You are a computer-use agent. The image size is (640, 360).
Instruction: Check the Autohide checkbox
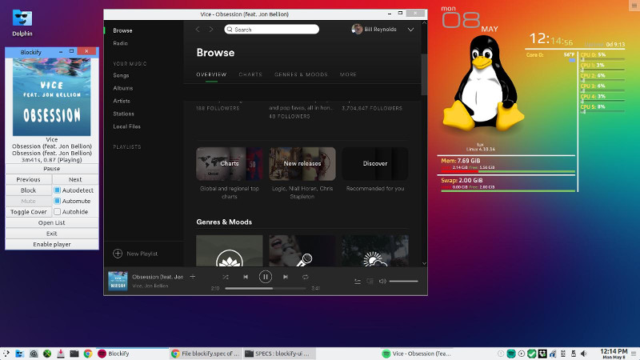coord(57,212)
